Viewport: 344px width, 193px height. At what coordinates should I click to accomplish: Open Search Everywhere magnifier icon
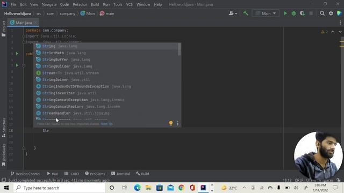322,13
